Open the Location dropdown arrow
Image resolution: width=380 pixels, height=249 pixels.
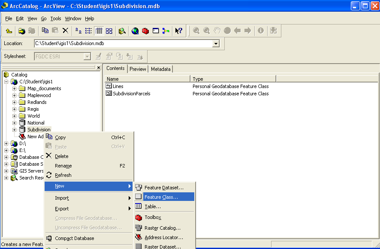pyautogui.click(x=215, y=44)
